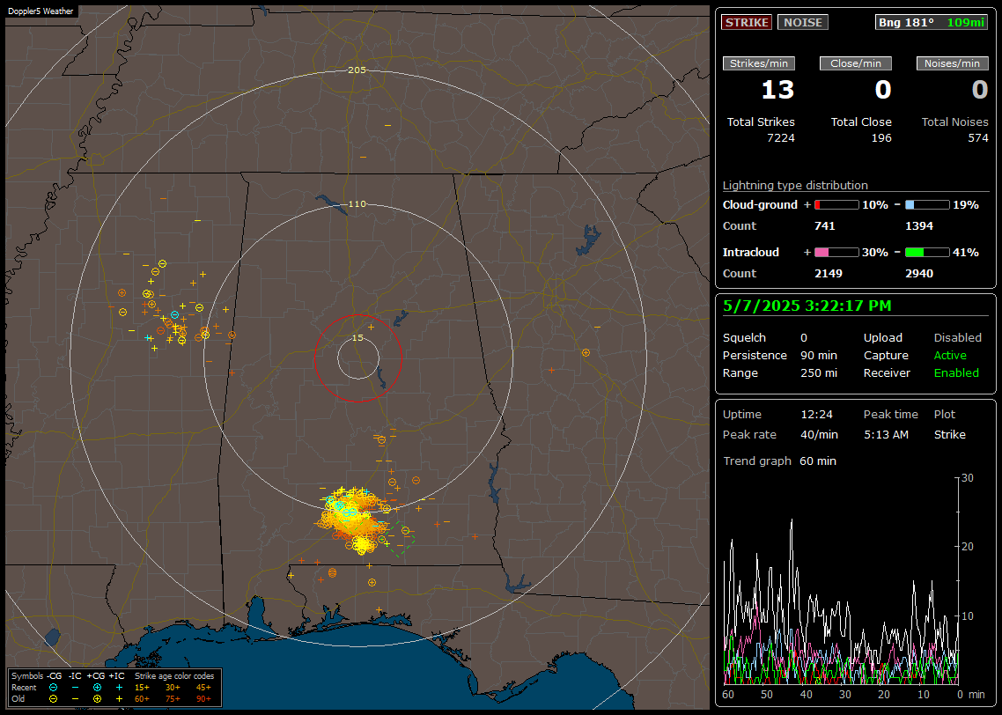This screenshot has height=715, width=1002.
Task: Click the Total Strikes value 7224
Action: 781,138
